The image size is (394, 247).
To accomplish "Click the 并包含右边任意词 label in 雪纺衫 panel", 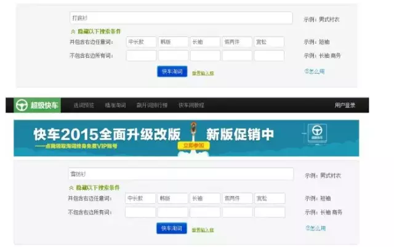I will click(90, 198).
